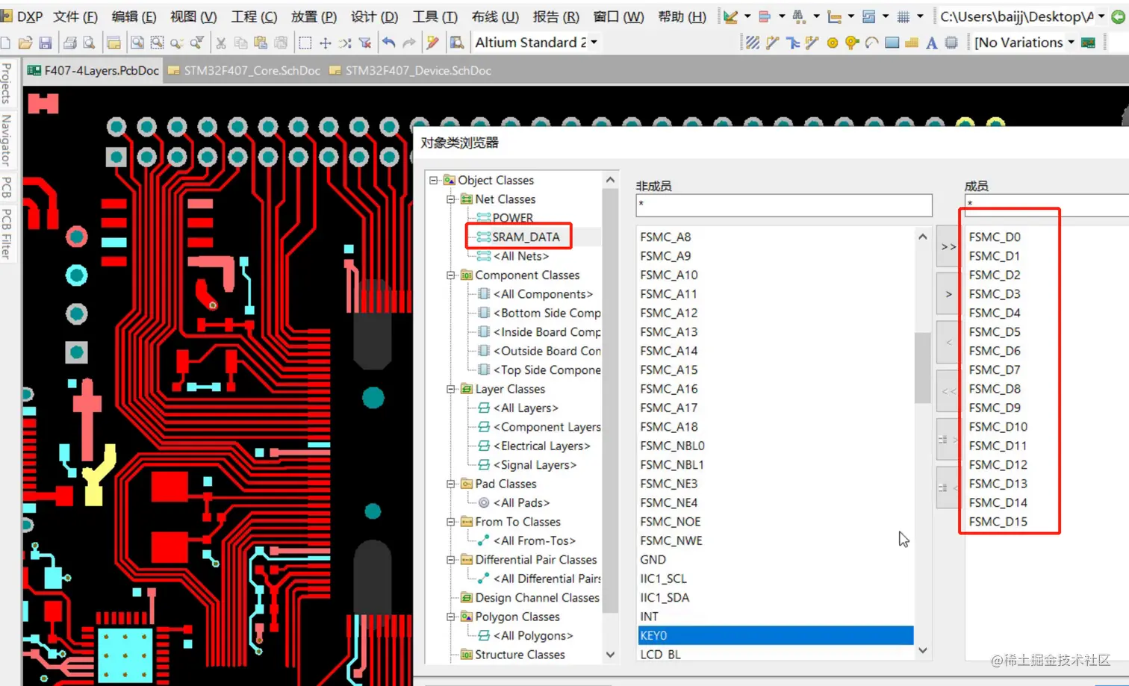This screenshot has height=686, width=1129.
Task: Switch to the STM32F407_Device.SchDoc tab
Action: 410,70
